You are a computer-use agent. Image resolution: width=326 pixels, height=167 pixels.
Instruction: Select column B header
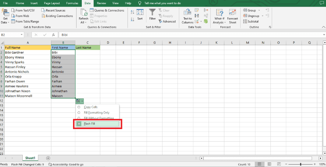63,43
